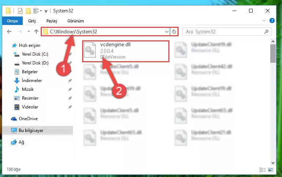Go forward with the right arrow
The width and height of the screenshot is (282, 177).
[x=20, y=32]
